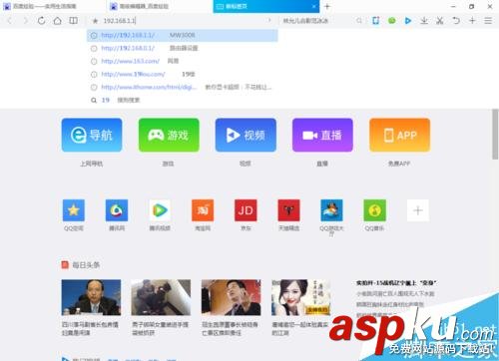Open news thumbnail of gesturing man
Image resolution: width=499 pixels, height=361 pixels.
pos(232,297)
